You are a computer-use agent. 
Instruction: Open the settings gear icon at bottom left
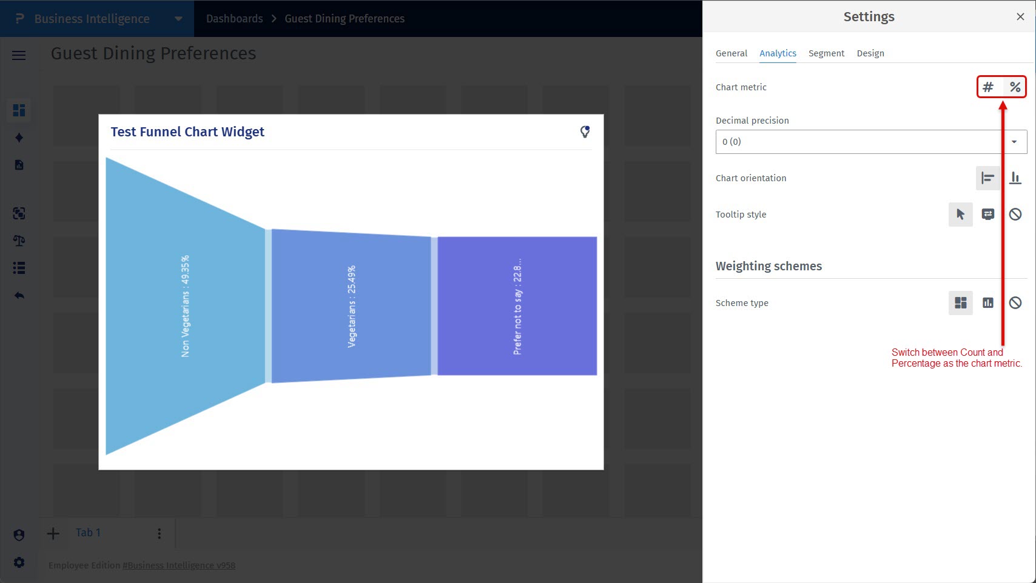(19, 562)
